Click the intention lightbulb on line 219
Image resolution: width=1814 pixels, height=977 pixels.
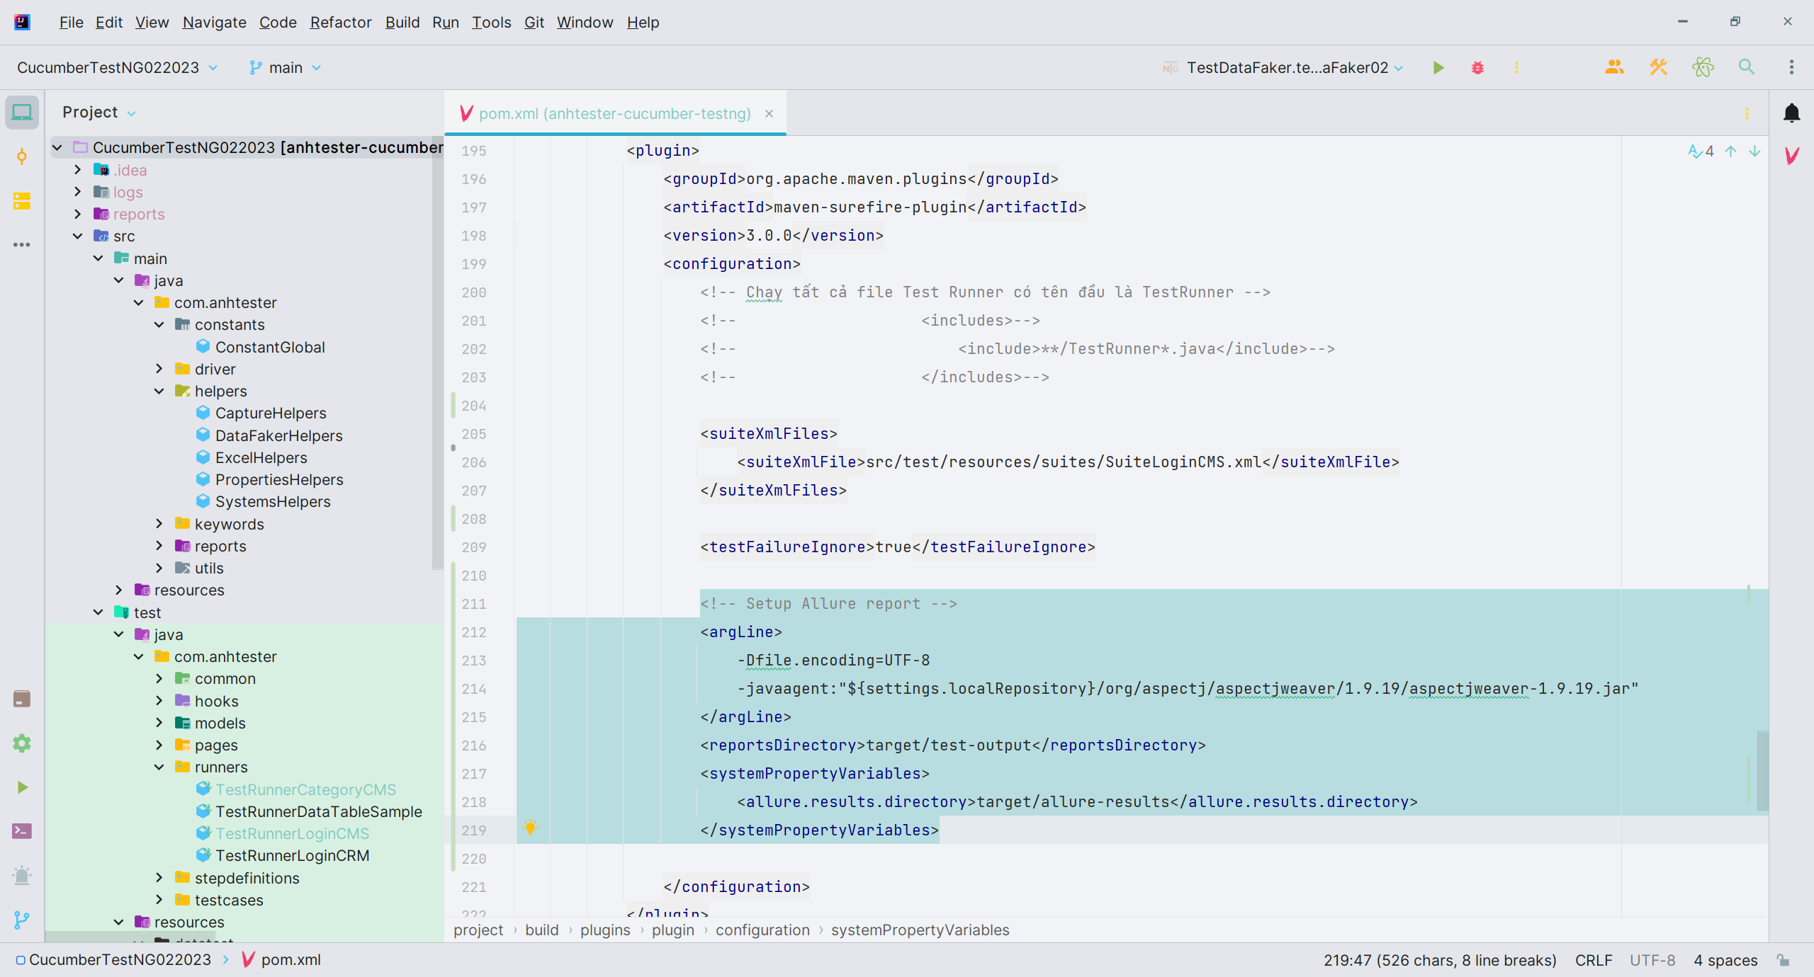tap(530, 828)
